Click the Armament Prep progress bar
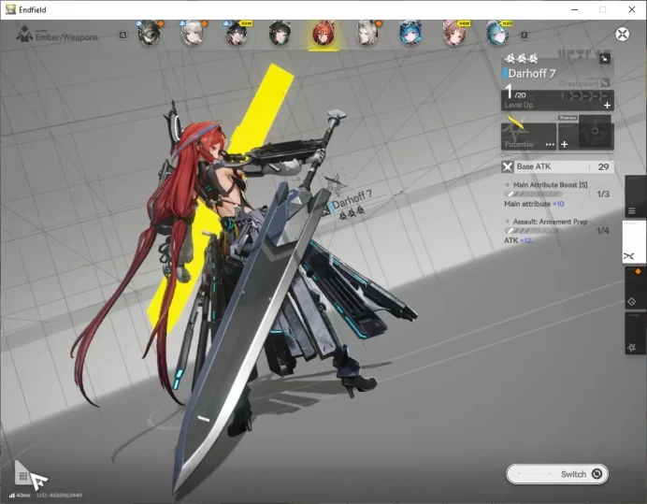This screenshot has width=647, height=504. pyautogui.click(x=533, y=231)
